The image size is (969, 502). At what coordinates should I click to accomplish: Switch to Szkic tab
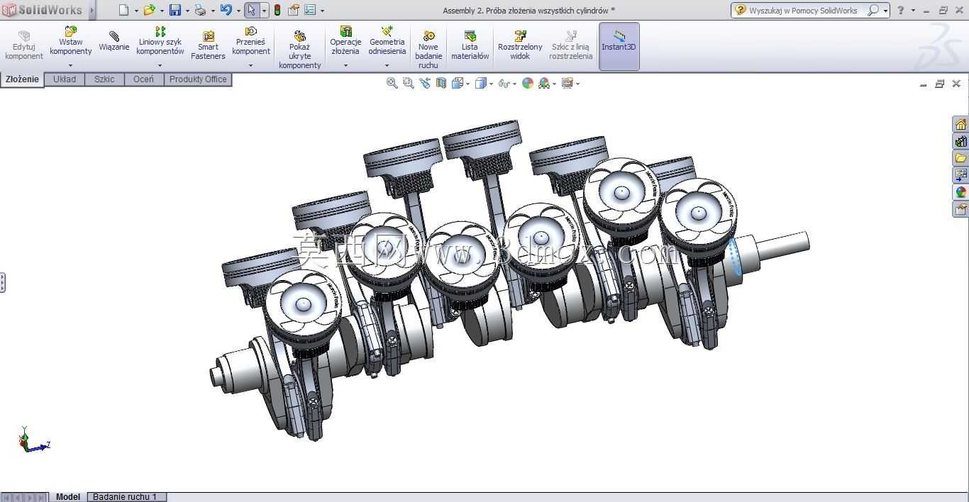(x=104, y=79)
